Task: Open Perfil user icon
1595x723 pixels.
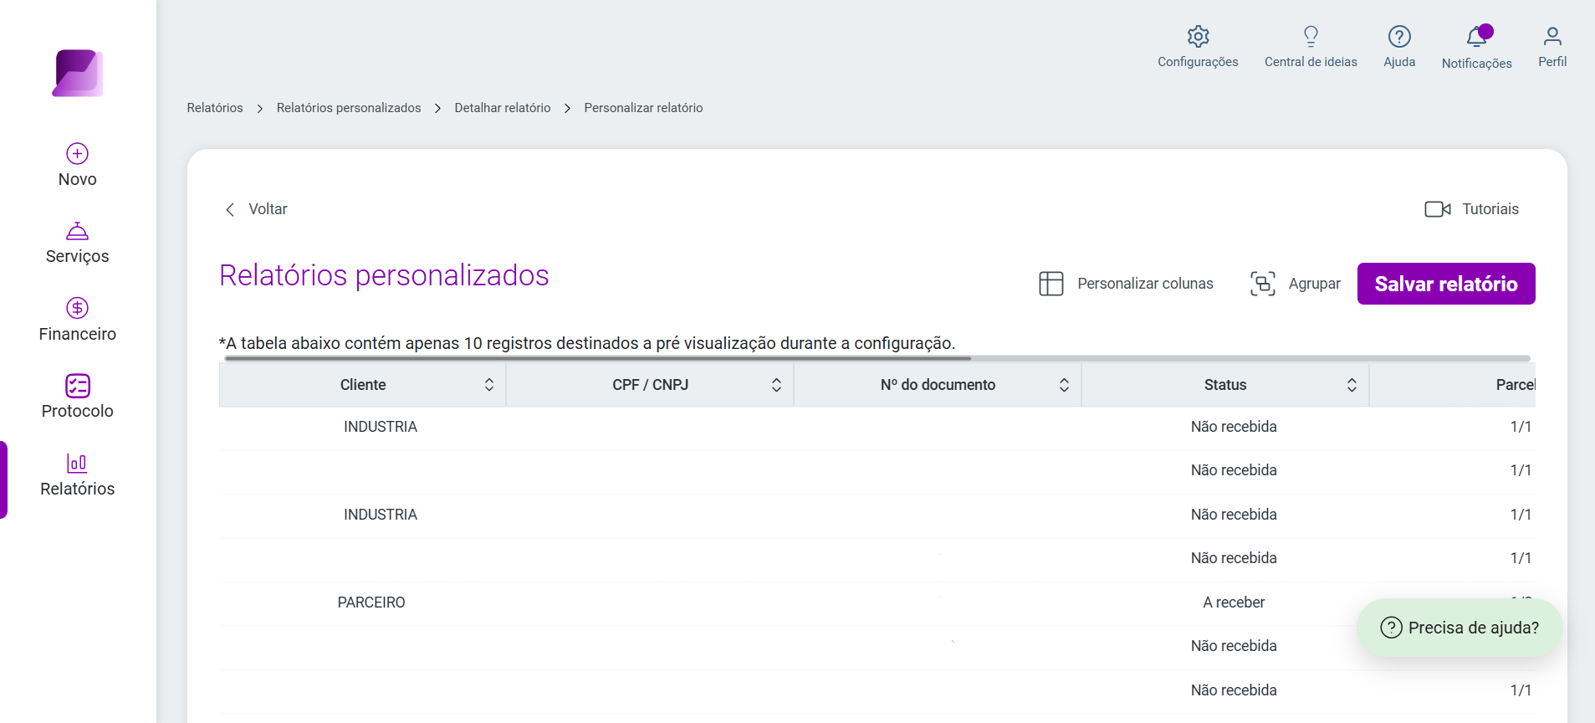Action: (1552, 36)
